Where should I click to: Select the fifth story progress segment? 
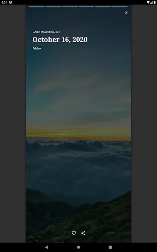point(103,7)
